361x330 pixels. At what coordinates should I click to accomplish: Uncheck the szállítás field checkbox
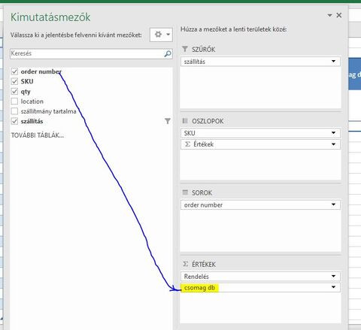[x=14, y=121]
